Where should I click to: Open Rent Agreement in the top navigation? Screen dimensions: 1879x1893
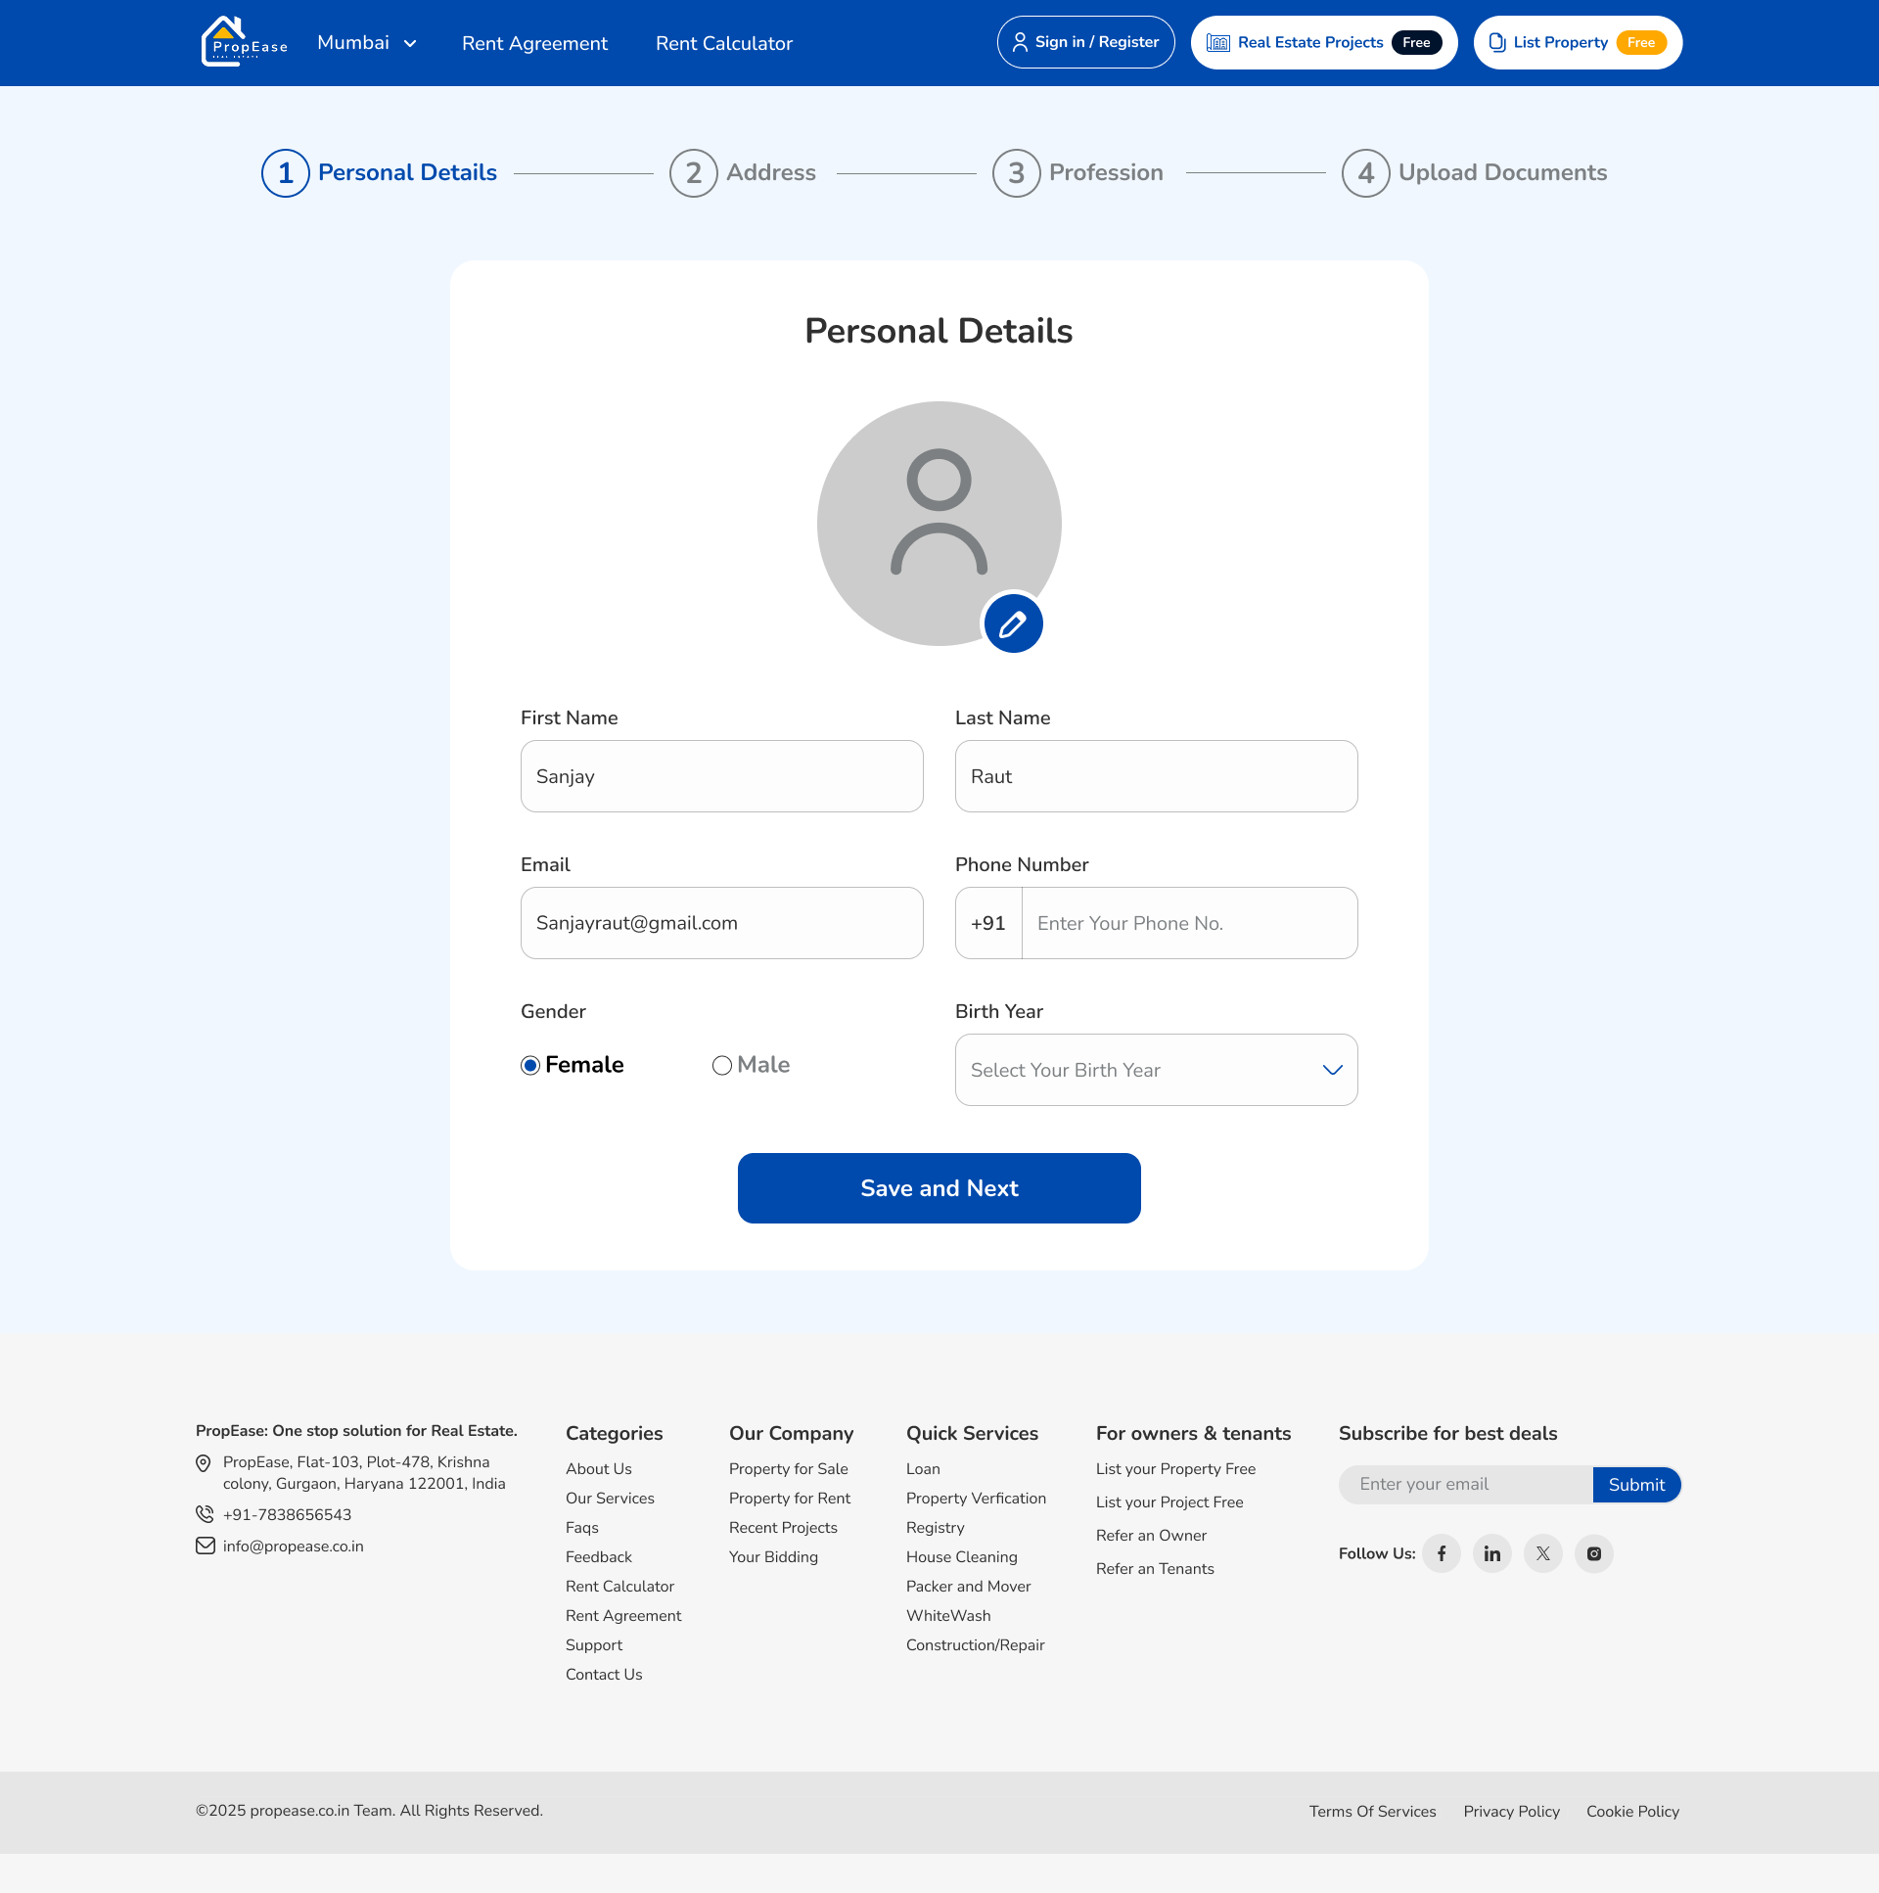[x=535, y=43]
